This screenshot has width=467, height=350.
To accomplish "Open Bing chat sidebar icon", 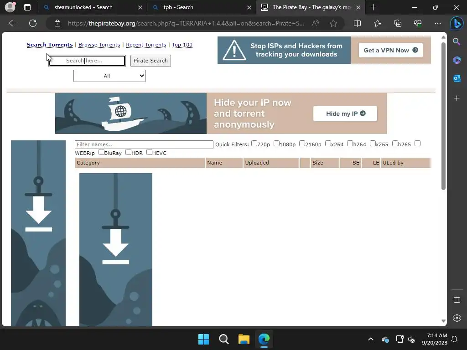I will click(x=457, y=24).
